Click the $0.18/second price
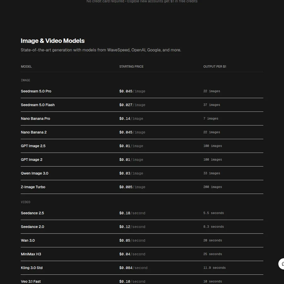 (132, 213)
